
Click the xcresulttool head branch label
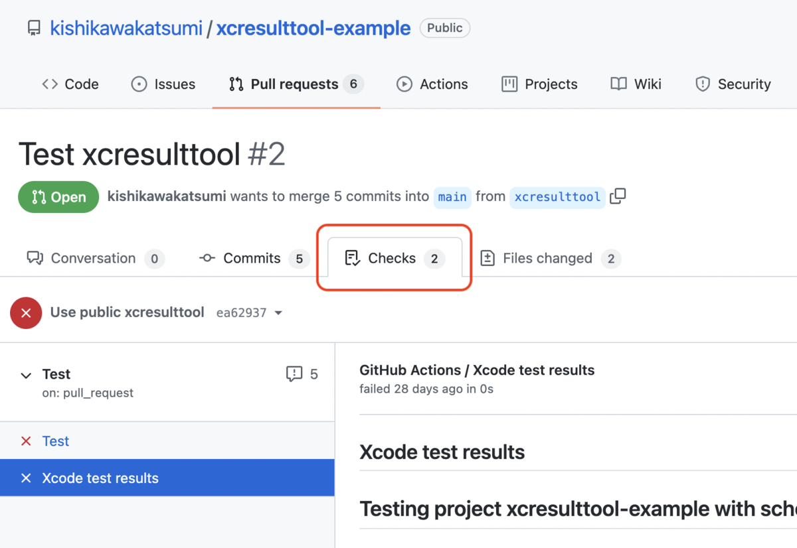tap(557, 197)
